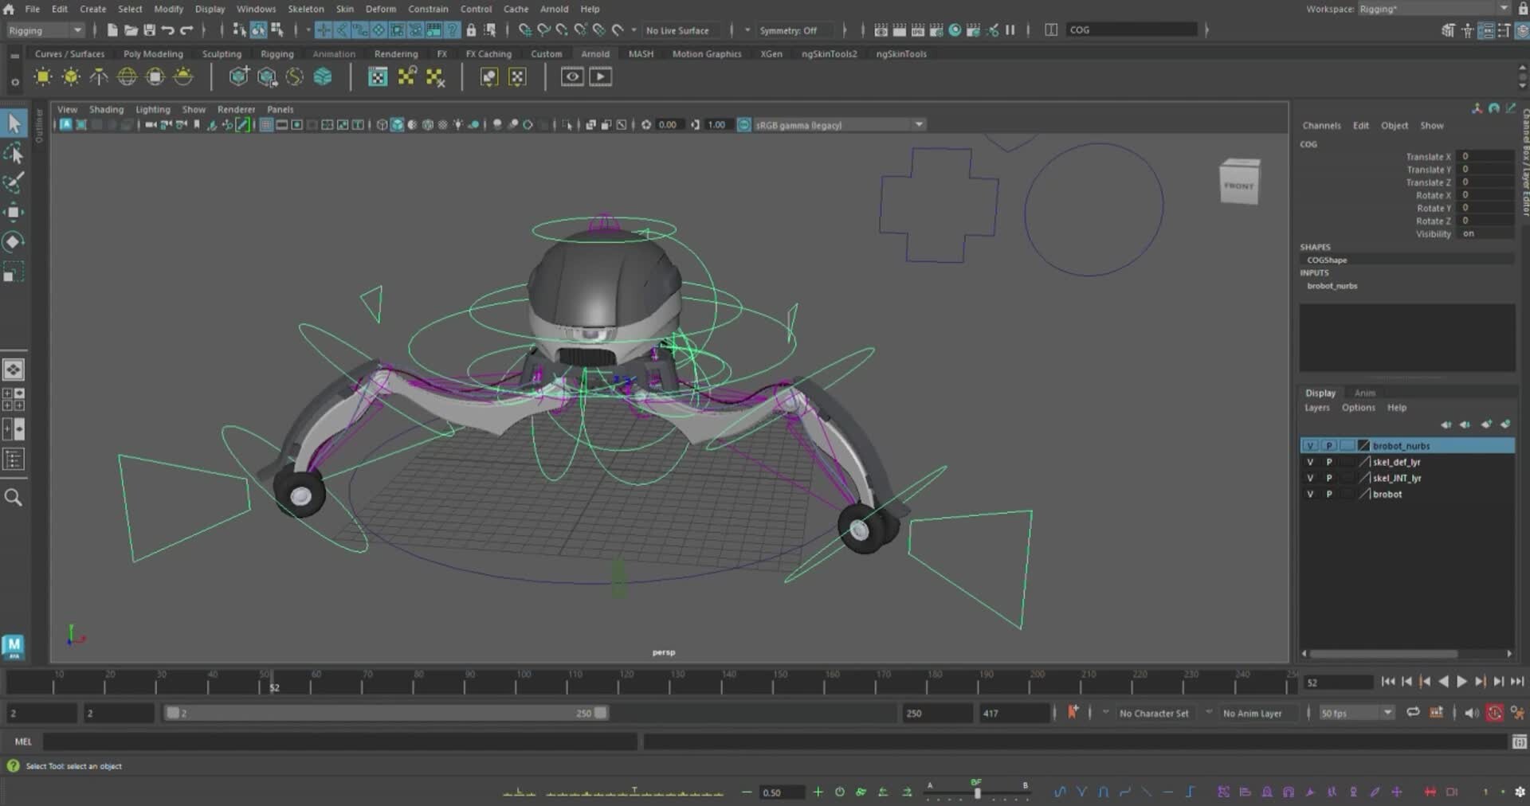Open the Arnold RenderView icon on the shelf
1530x806 pixels.
(572, 76)
